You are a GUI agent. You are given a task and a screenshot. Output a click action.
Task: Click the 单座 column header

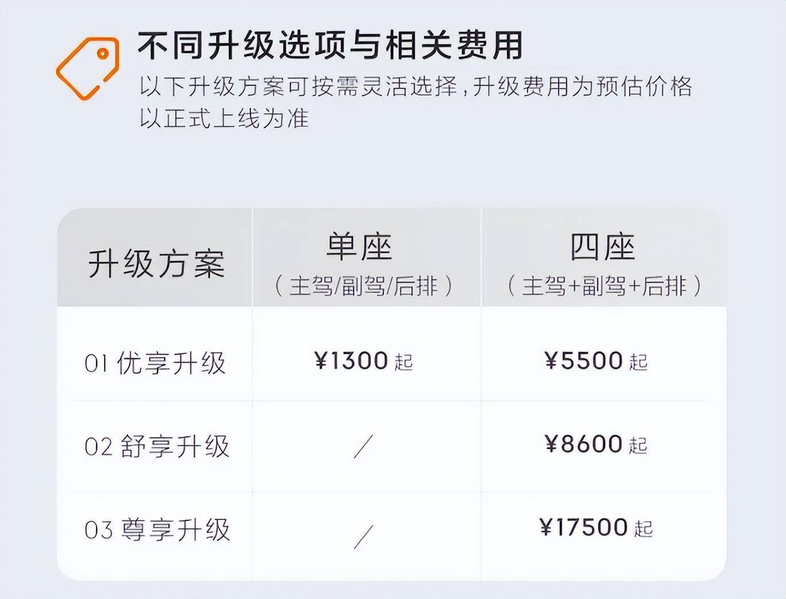point(359,247)
